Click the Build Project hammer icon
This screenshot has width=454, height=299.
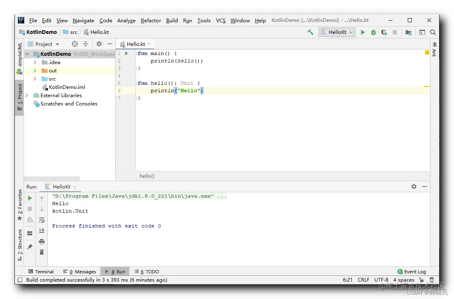tap(310, 32)
